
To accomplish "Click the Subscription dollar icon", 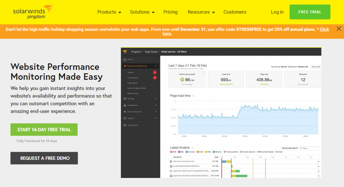I will coord(125,125).
